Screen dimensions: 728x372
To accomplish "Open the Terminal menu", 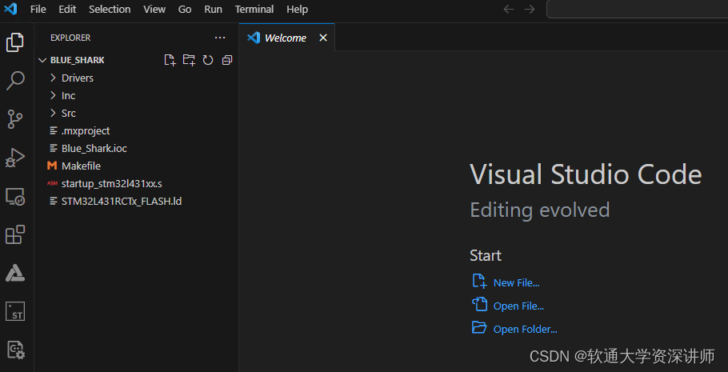I will [254, 10].
